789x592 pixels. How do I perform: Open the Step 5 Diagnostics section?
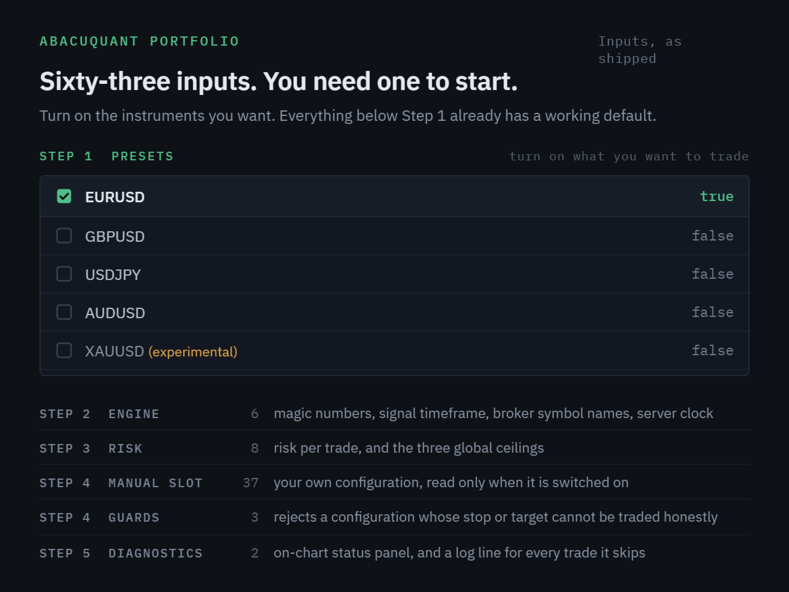pos(394,553)
